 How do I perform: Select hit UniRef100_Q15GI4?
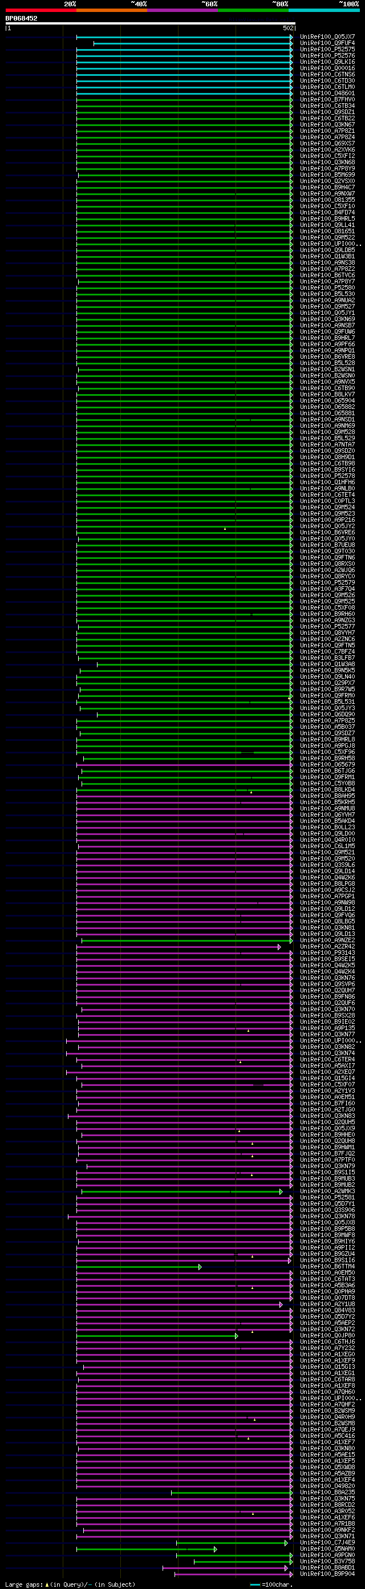(x=327, y=1078)
